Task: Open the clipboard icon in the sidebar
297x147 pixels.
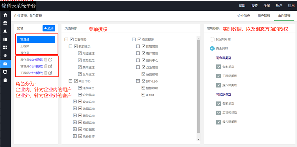Action: pos(5,80)
